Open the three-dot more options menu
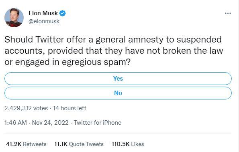 click(228, 13)
